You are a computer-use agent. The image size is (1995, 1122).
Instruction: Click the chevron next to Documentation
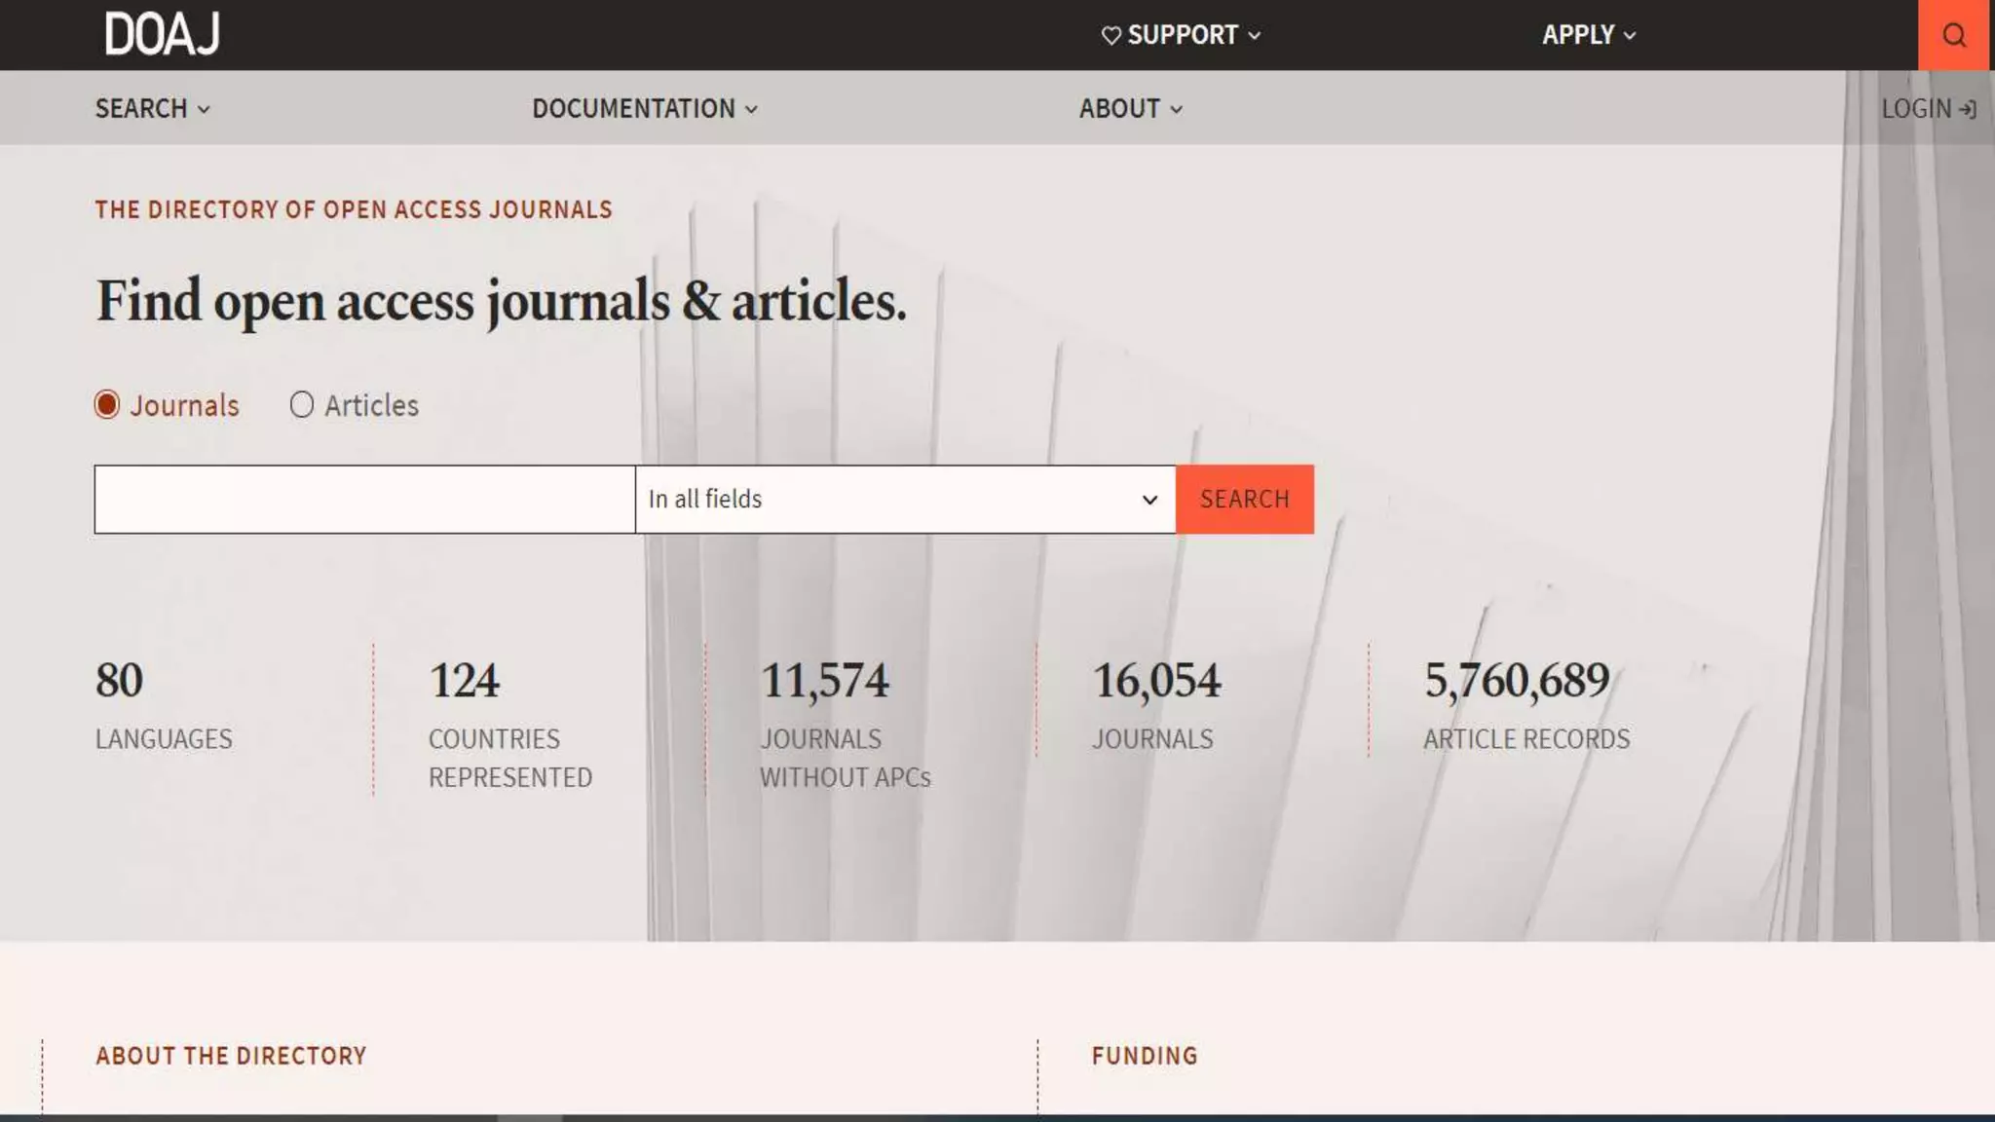pos(751,109)
